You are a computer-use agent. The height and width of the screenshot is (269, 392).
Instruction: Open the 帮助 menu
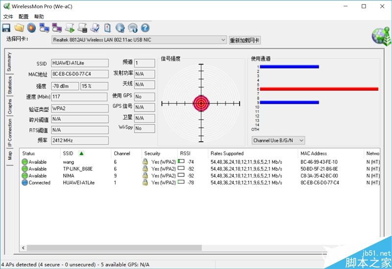coord(39,17)
